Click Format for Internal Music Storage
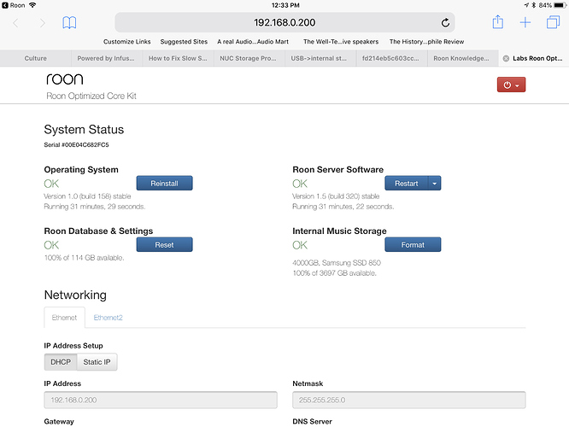 pyautogui.click(x=413, y=245)
